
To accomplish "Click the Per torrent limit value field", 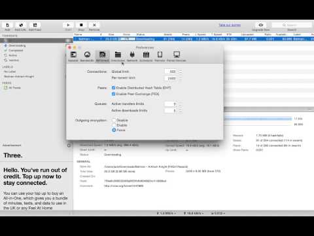I will (171, 78).
